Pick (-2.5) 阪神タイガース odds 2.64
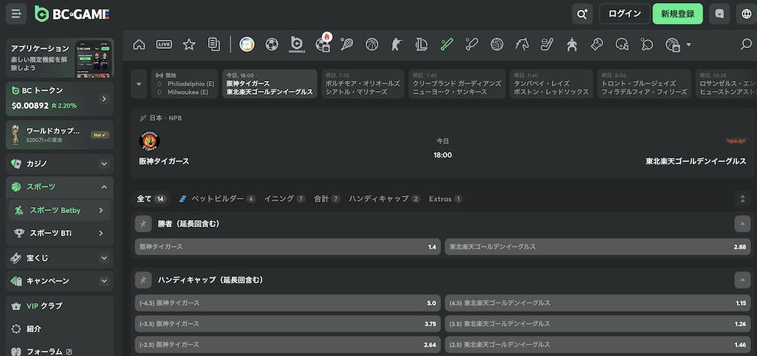757x356 pixels. [288, 345]
